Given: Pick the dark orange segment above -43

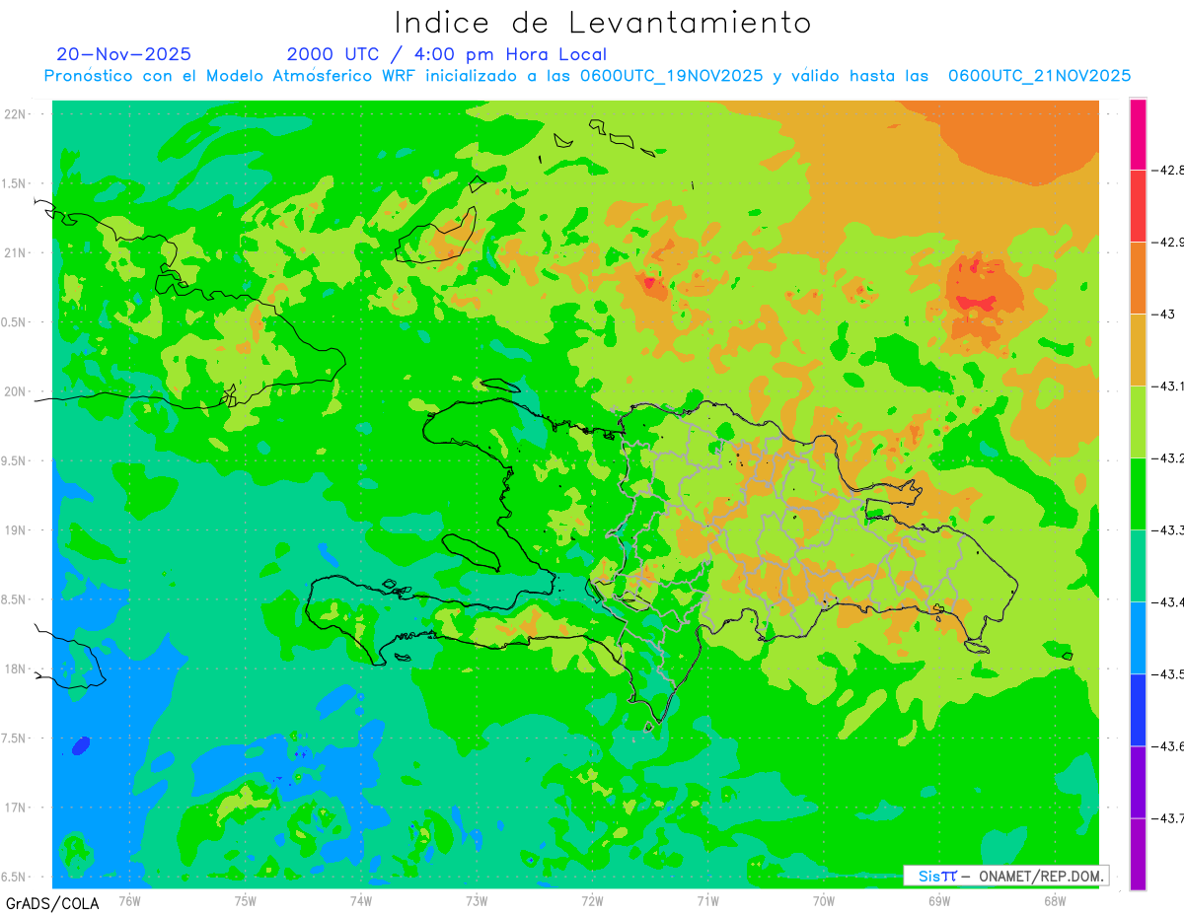Looking at the screenshot, I should [x=1138, y=278].
